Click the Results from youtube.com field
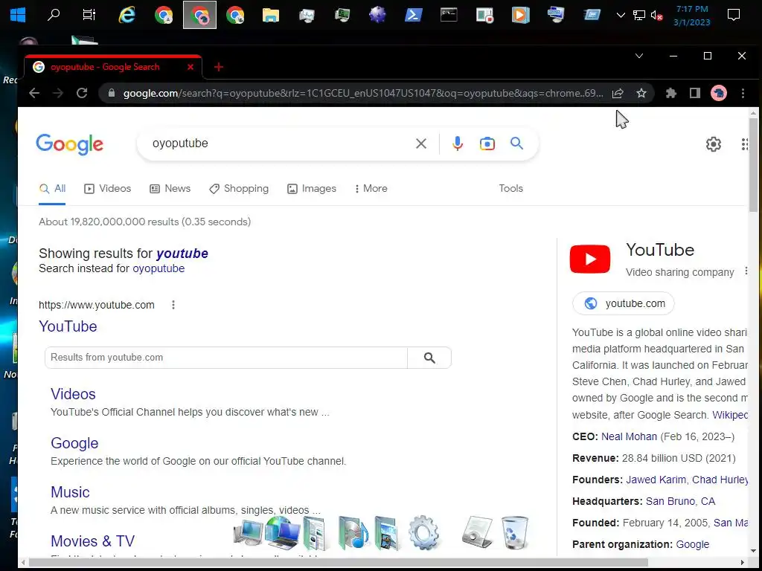 click(x=226, y=358)
